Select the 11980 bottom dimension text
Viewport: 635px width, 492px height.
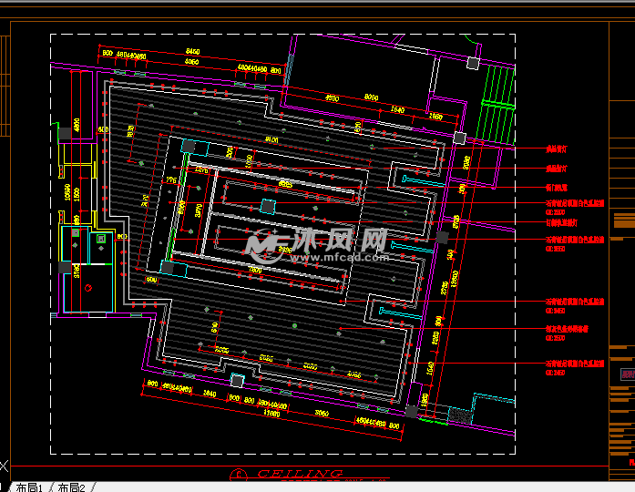pyautogui.click(x=271, y=412)
